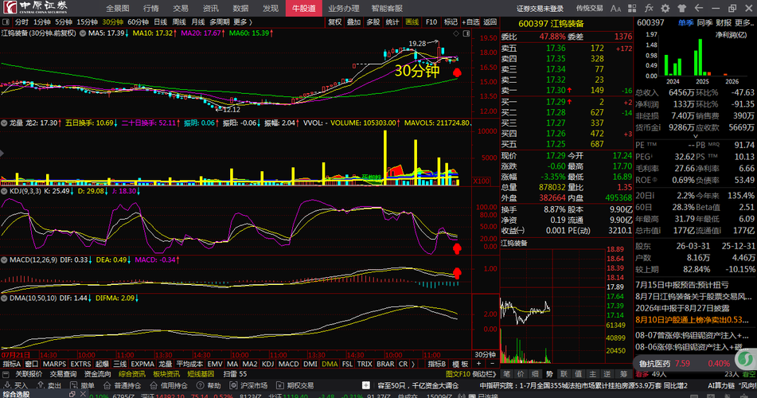
Task: Open the grid layout icon in title bar
Action: (632, 8)
